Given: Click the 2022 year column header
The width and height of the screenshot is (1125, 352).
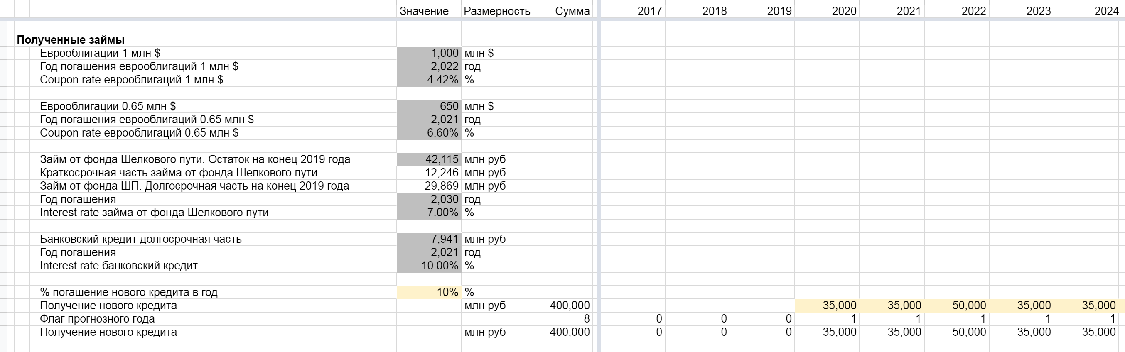Looking at the screenshot, I should tap(973, 11).
